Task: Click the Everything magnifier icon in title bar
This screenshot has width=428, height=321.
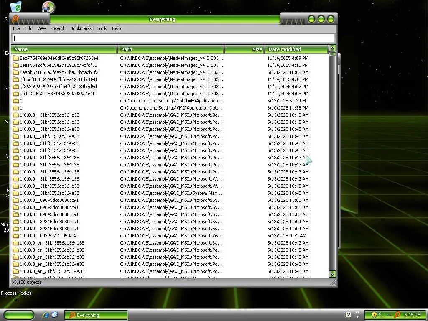Action: 15,19
